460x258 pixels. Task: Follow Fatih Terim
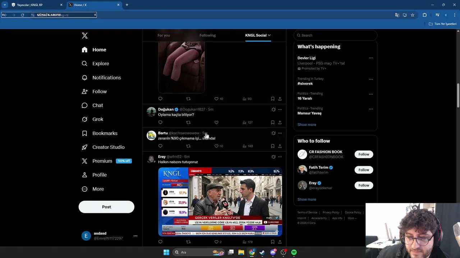(x=364, y=170)
